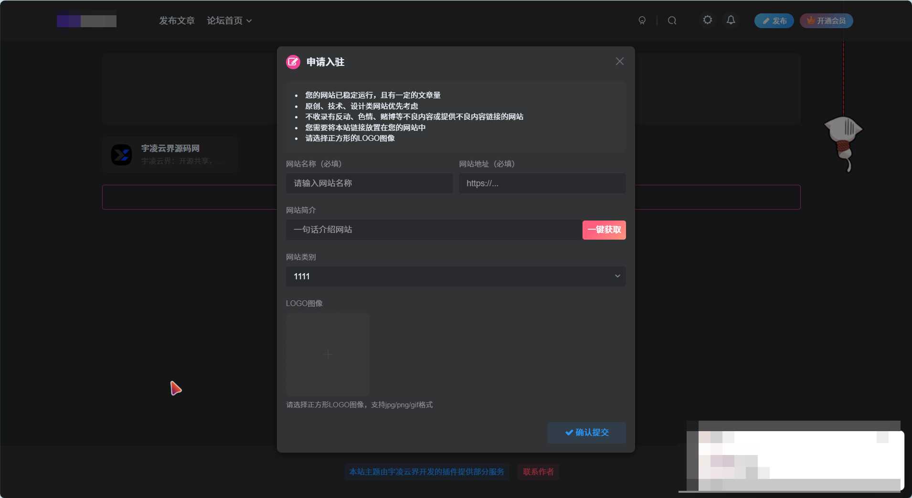Close the 申请入驻 dialog
The image size is (912, 498).
pos(619,61)
